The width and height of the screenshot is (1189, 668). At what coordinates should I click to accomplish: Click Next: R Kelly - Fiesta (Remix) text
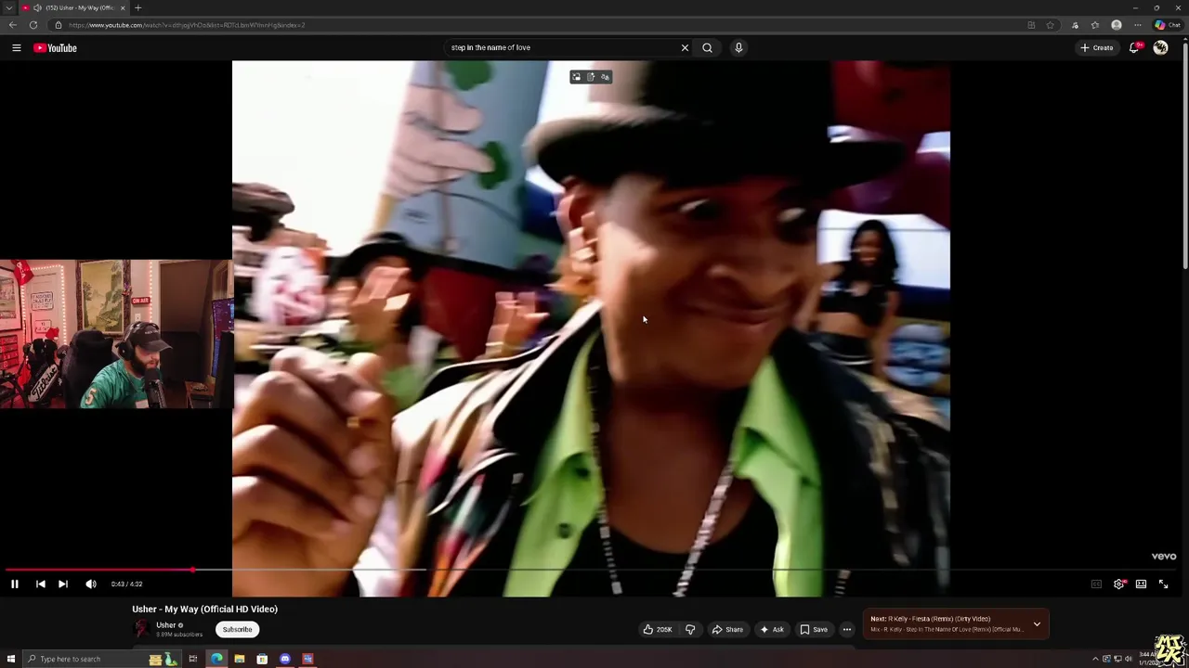(x=930, y=619)
